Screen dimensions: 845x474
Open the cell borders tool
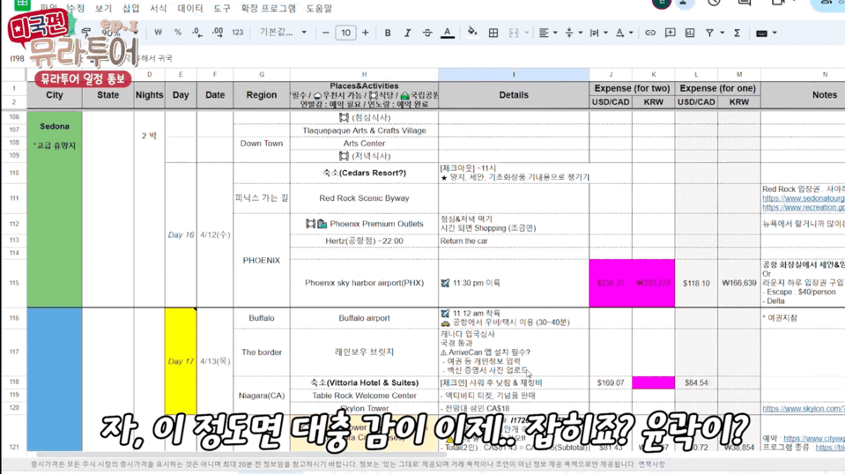click(493, 33)
